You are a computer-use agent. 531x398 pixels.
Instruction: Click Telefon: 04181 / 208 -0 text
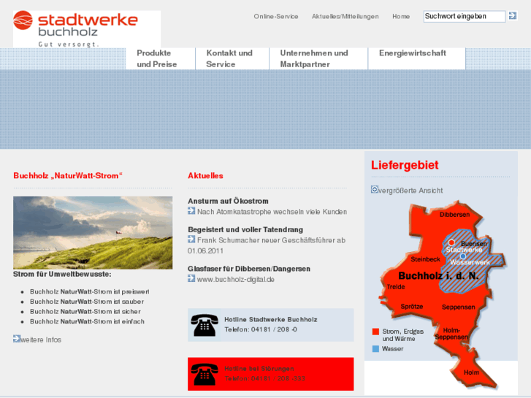[x=261, y=329]
